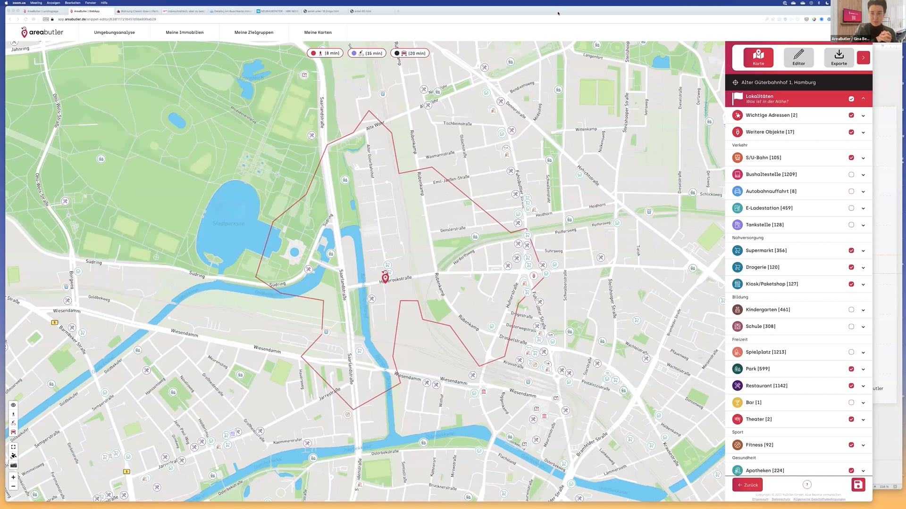Enable Bushaltestelle checkbox
This screenshot has width=906, height=509.
pyautogui.click(x=851, y=175)
